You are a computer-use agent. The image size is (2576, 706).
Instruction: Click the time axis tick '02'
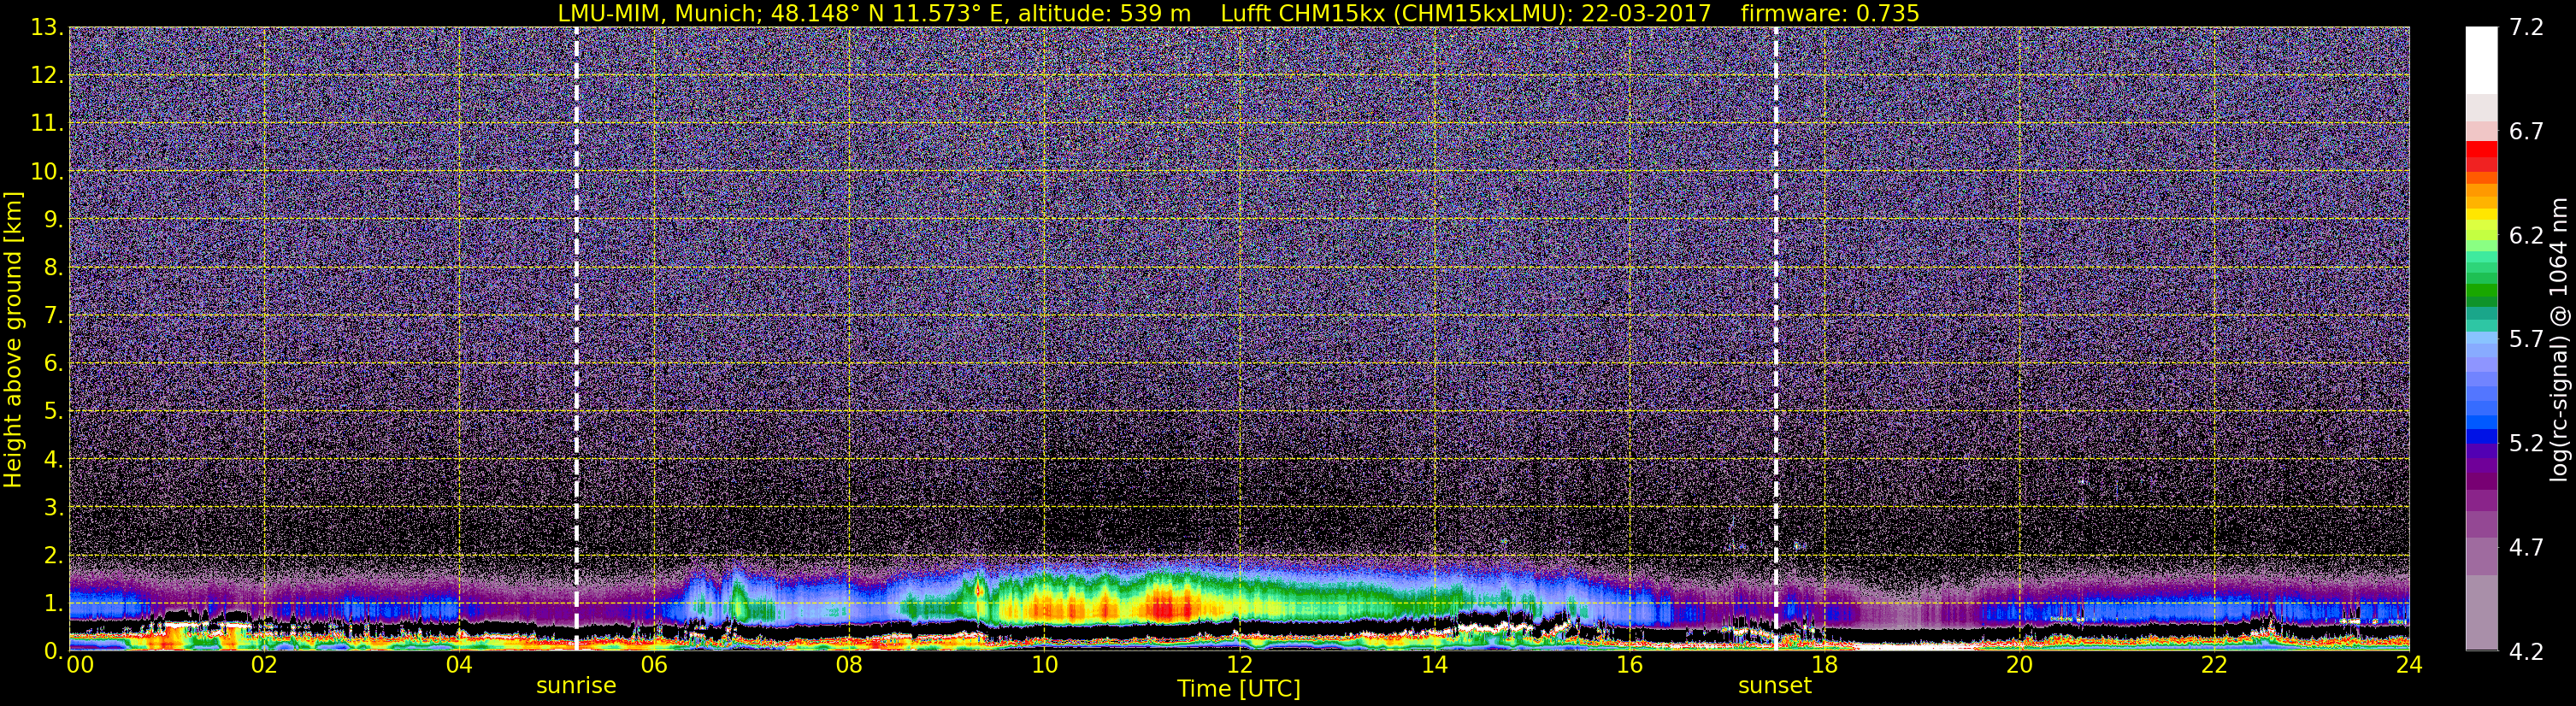pos(264,666)
